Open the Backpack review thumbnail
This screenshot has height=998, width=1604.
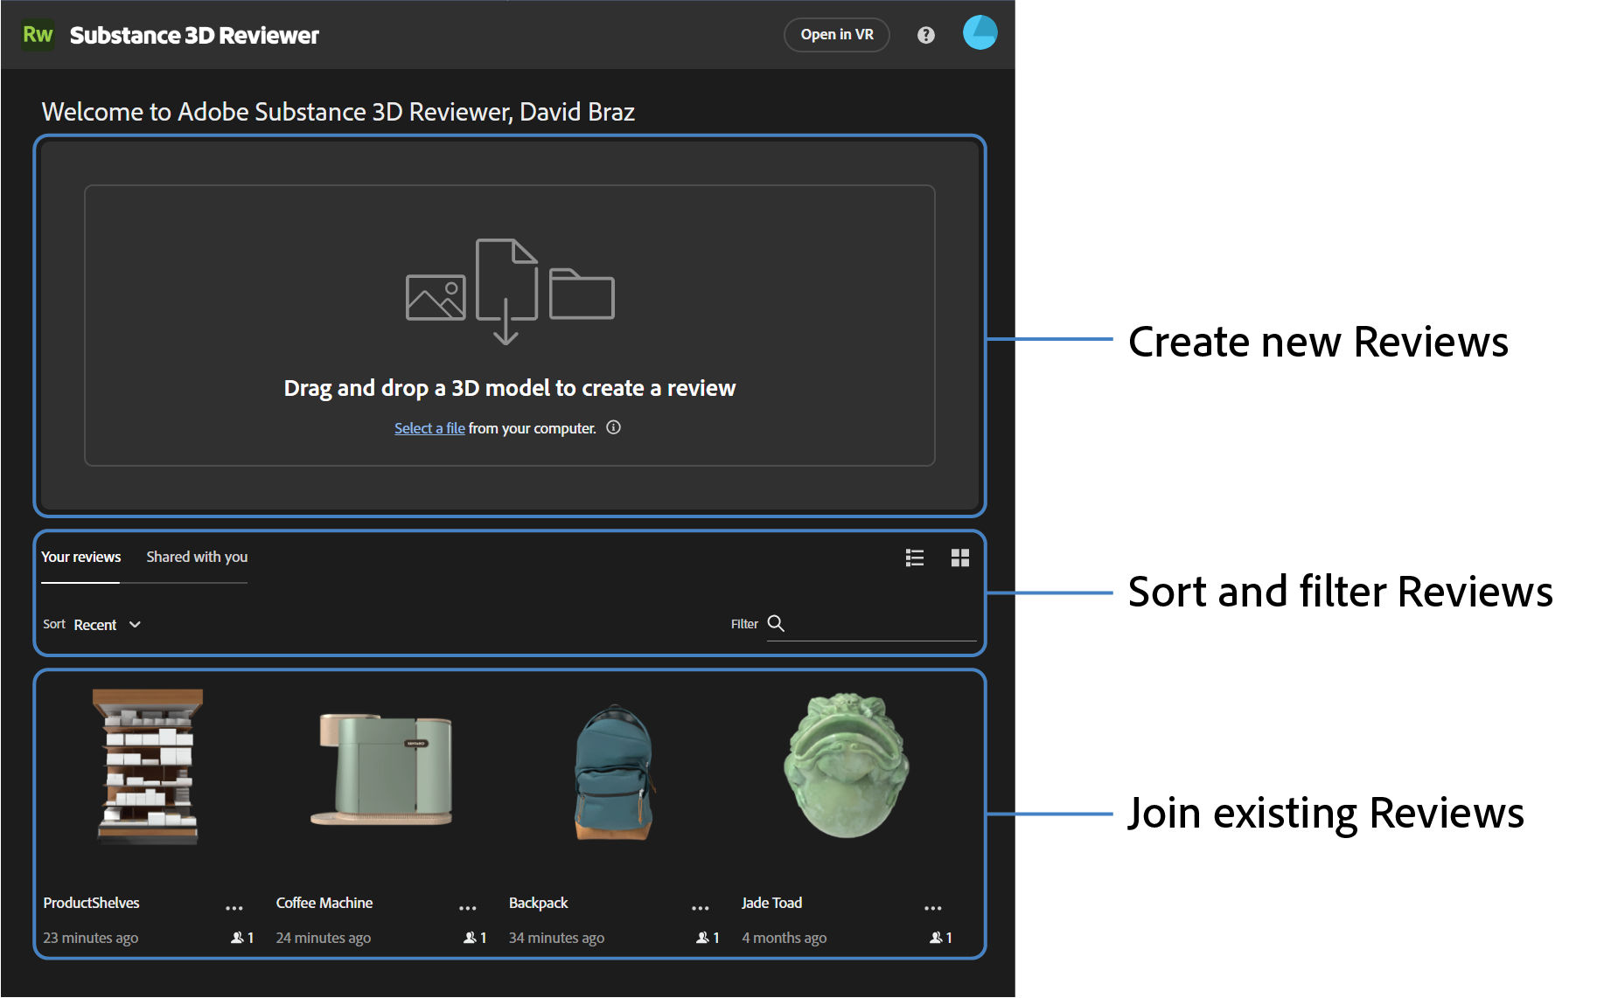[x=615, y=773]
